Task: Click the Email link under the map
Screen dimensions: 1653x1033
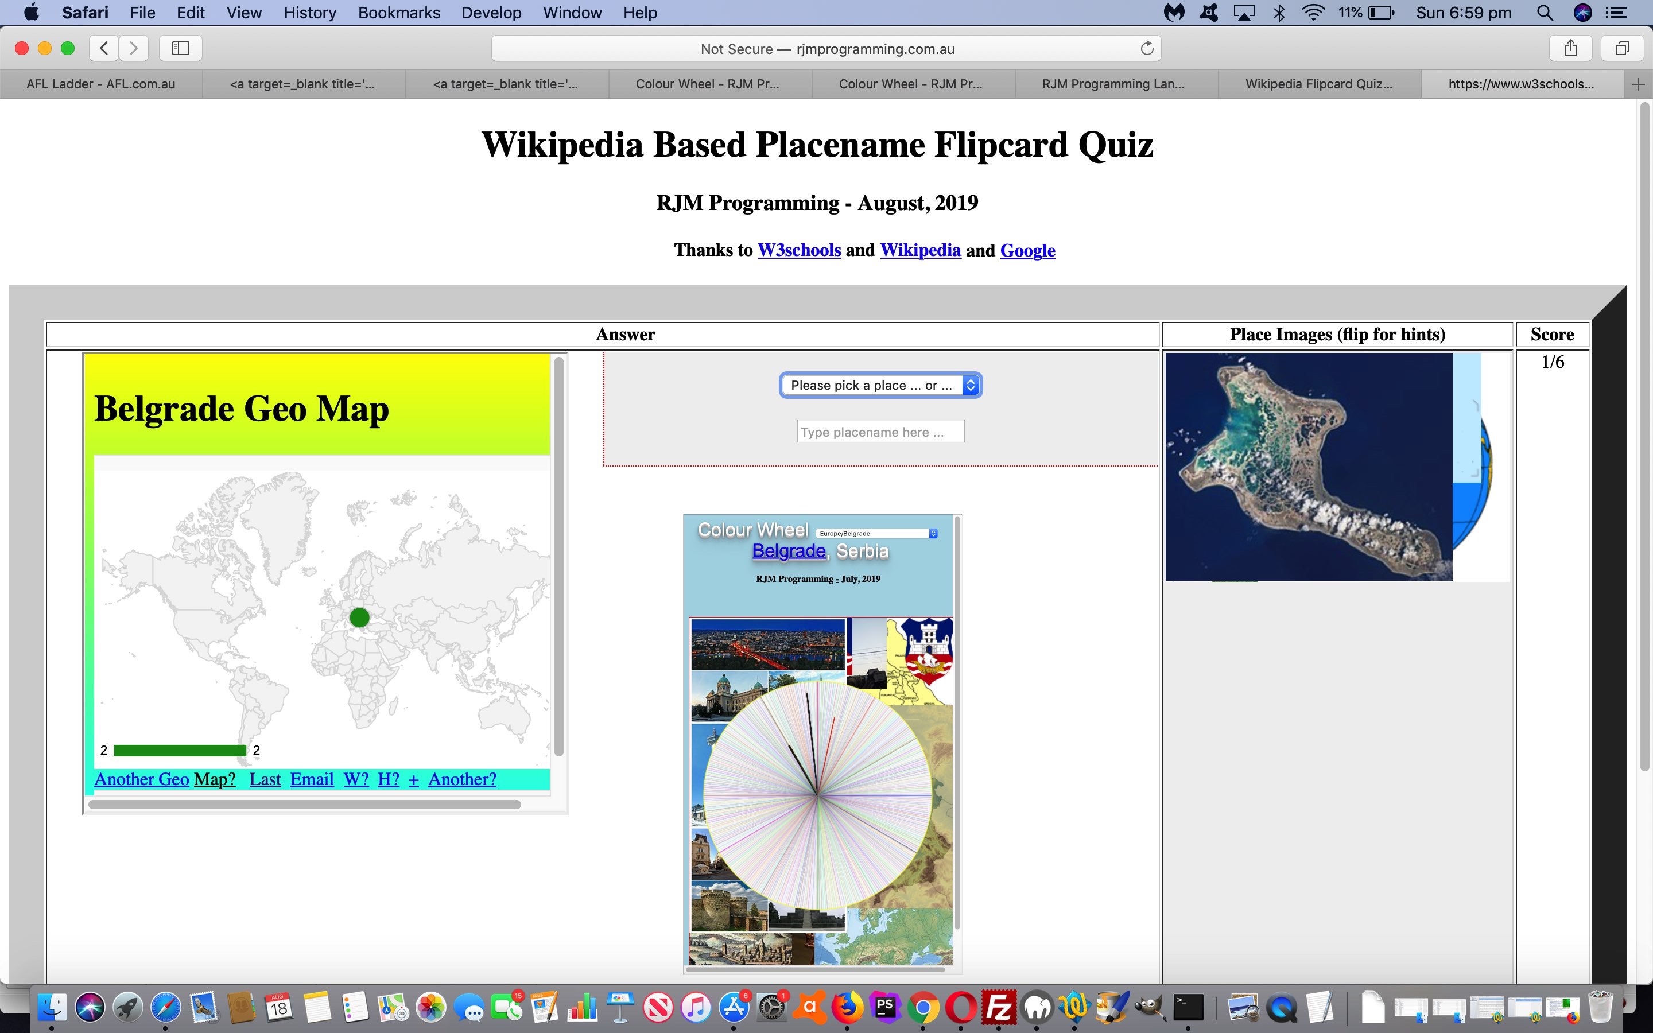Action: click(x=312, y=779)
